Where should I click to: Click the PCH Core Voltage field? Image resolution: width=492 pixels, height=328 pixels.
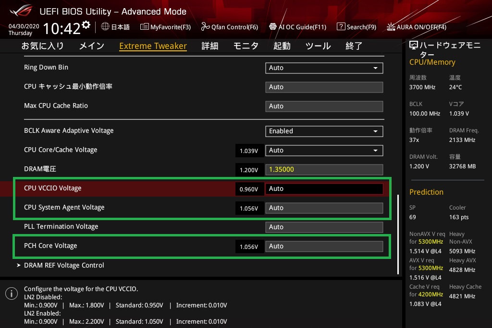point(324,246)
